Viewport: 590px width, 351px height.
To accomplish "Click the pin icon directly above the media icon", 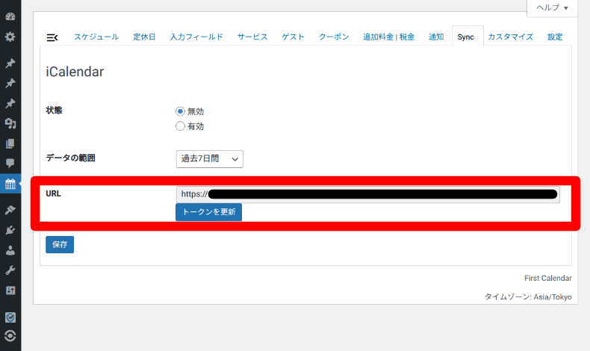I will (x=10, y=103).
